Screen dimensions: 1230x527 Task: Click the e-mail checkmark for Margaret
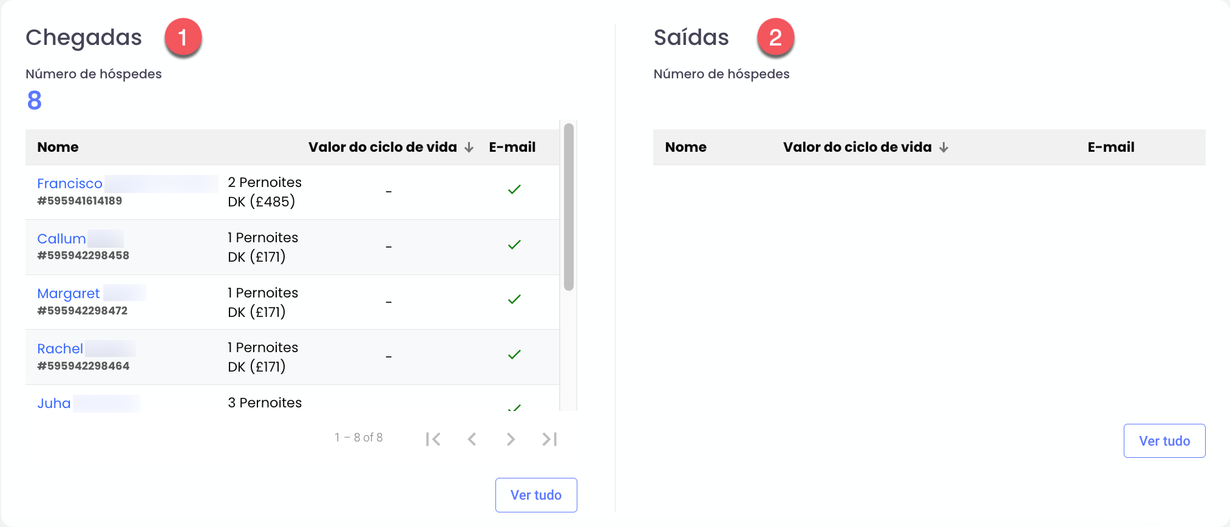point(514,299)
